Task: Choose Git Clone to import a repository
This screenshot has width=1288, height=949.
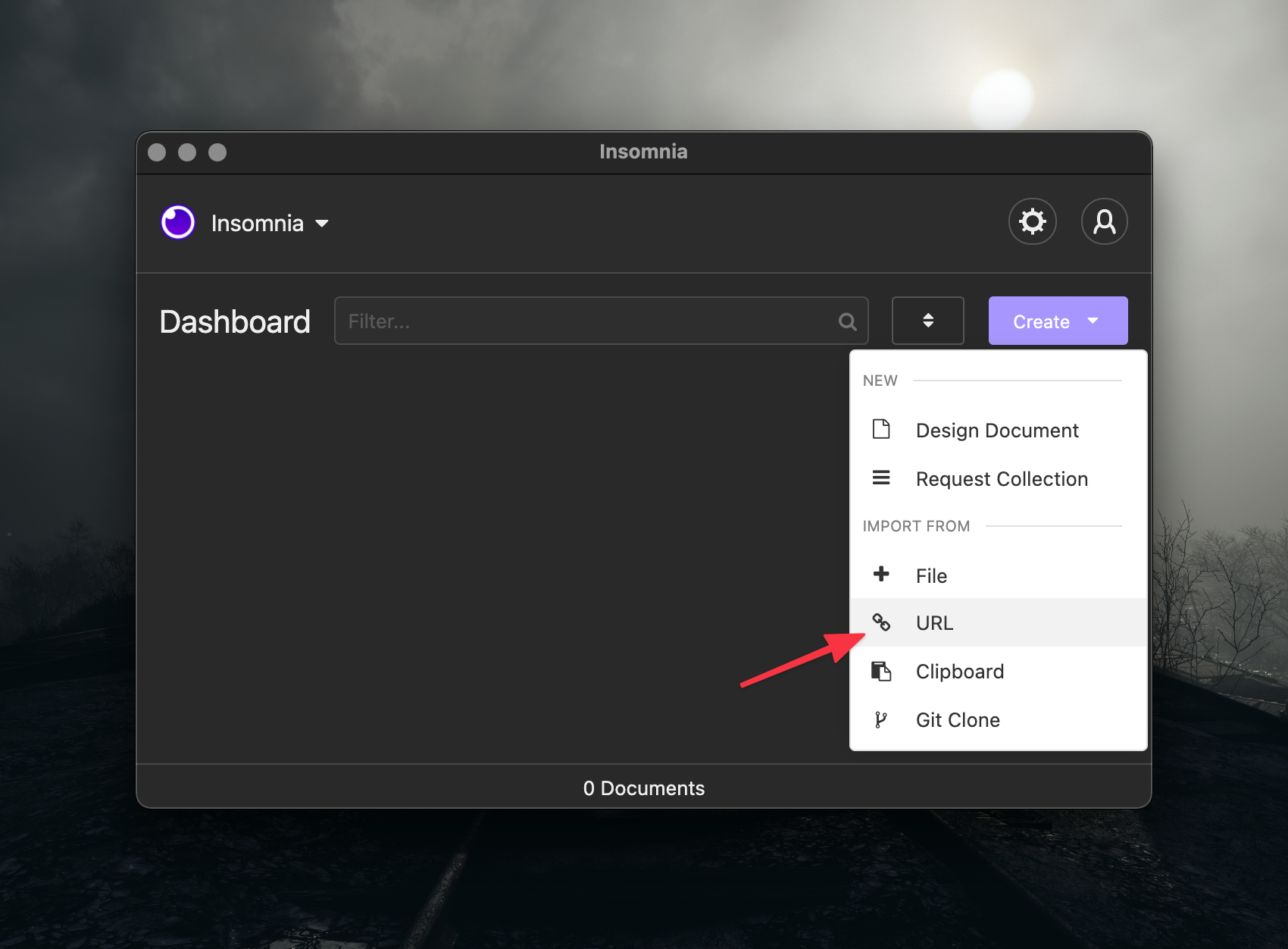Action: (957, 719)
